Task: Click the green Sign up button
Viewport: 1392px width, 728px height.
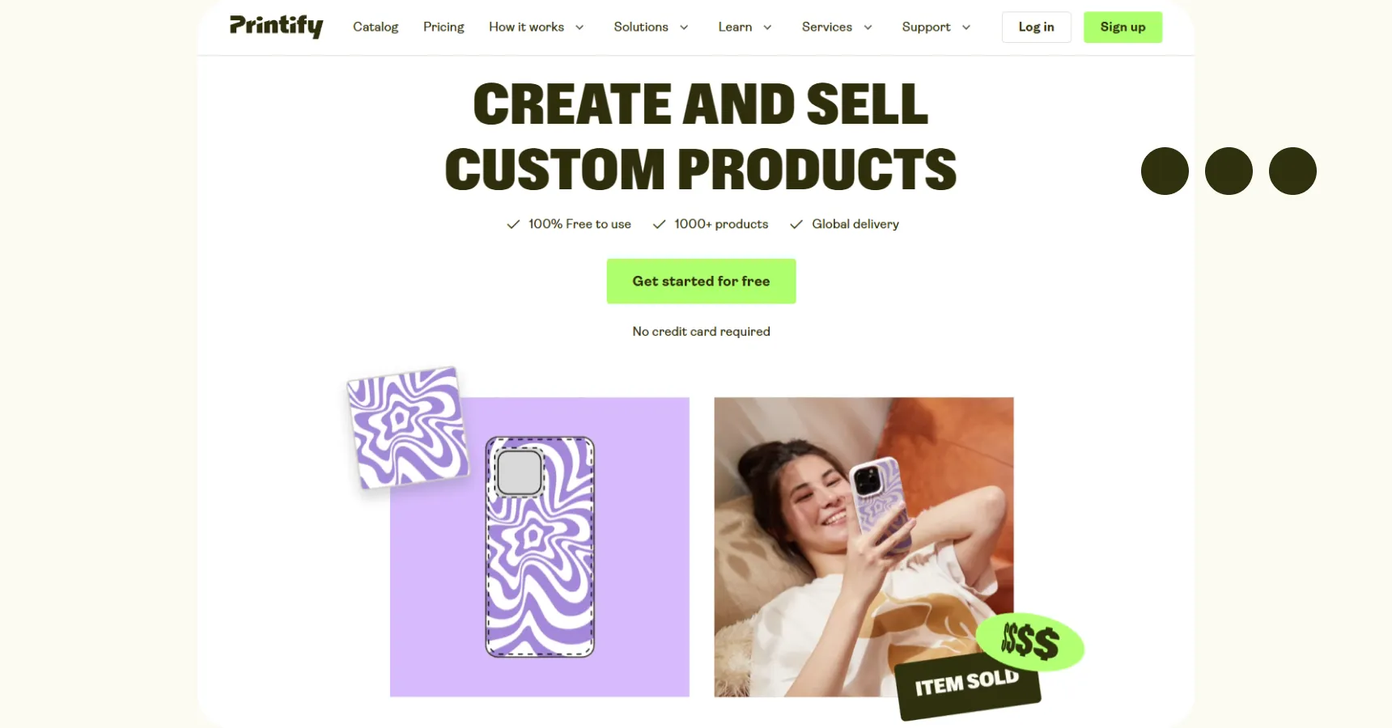Action: (x=1123, y=27)
